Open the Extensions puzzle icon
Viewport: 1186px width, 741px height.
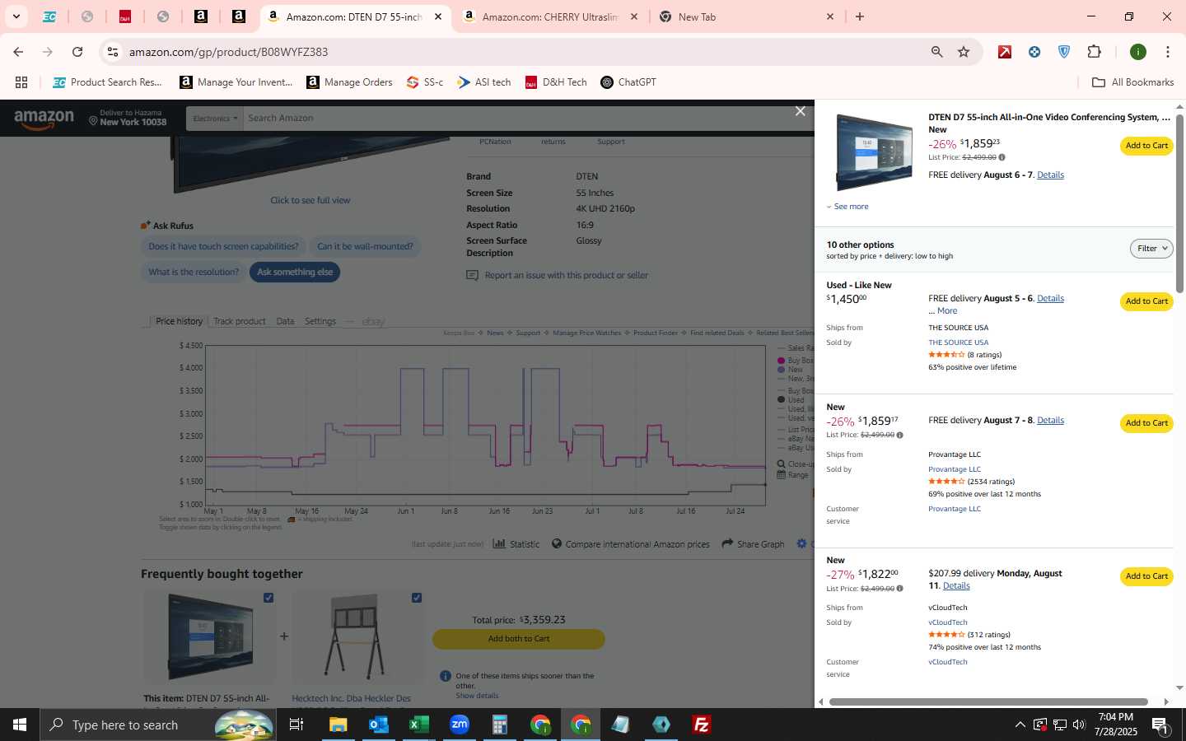pyautogui.click(x=1094, y=52)
